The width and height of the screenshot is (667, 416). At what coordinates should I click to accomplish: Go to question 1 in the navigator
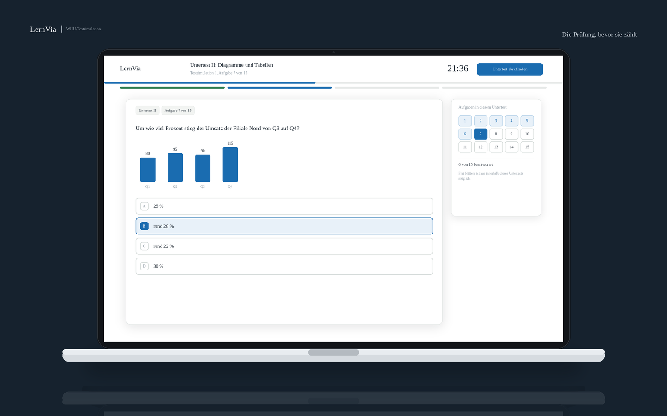[x=465, y=121]
